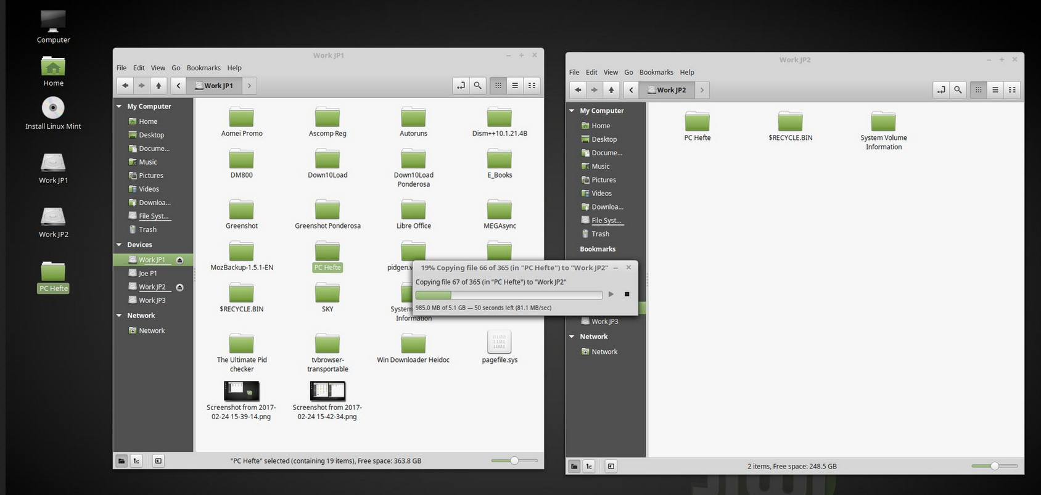
Task: Hide the sidebar in Work JP2 window
Action: (x=611, y=466)
